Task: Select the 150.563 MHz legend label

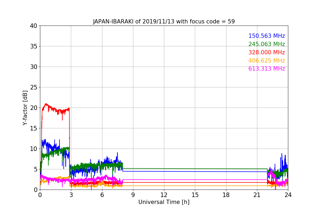Action: click(x=267, y=36)
